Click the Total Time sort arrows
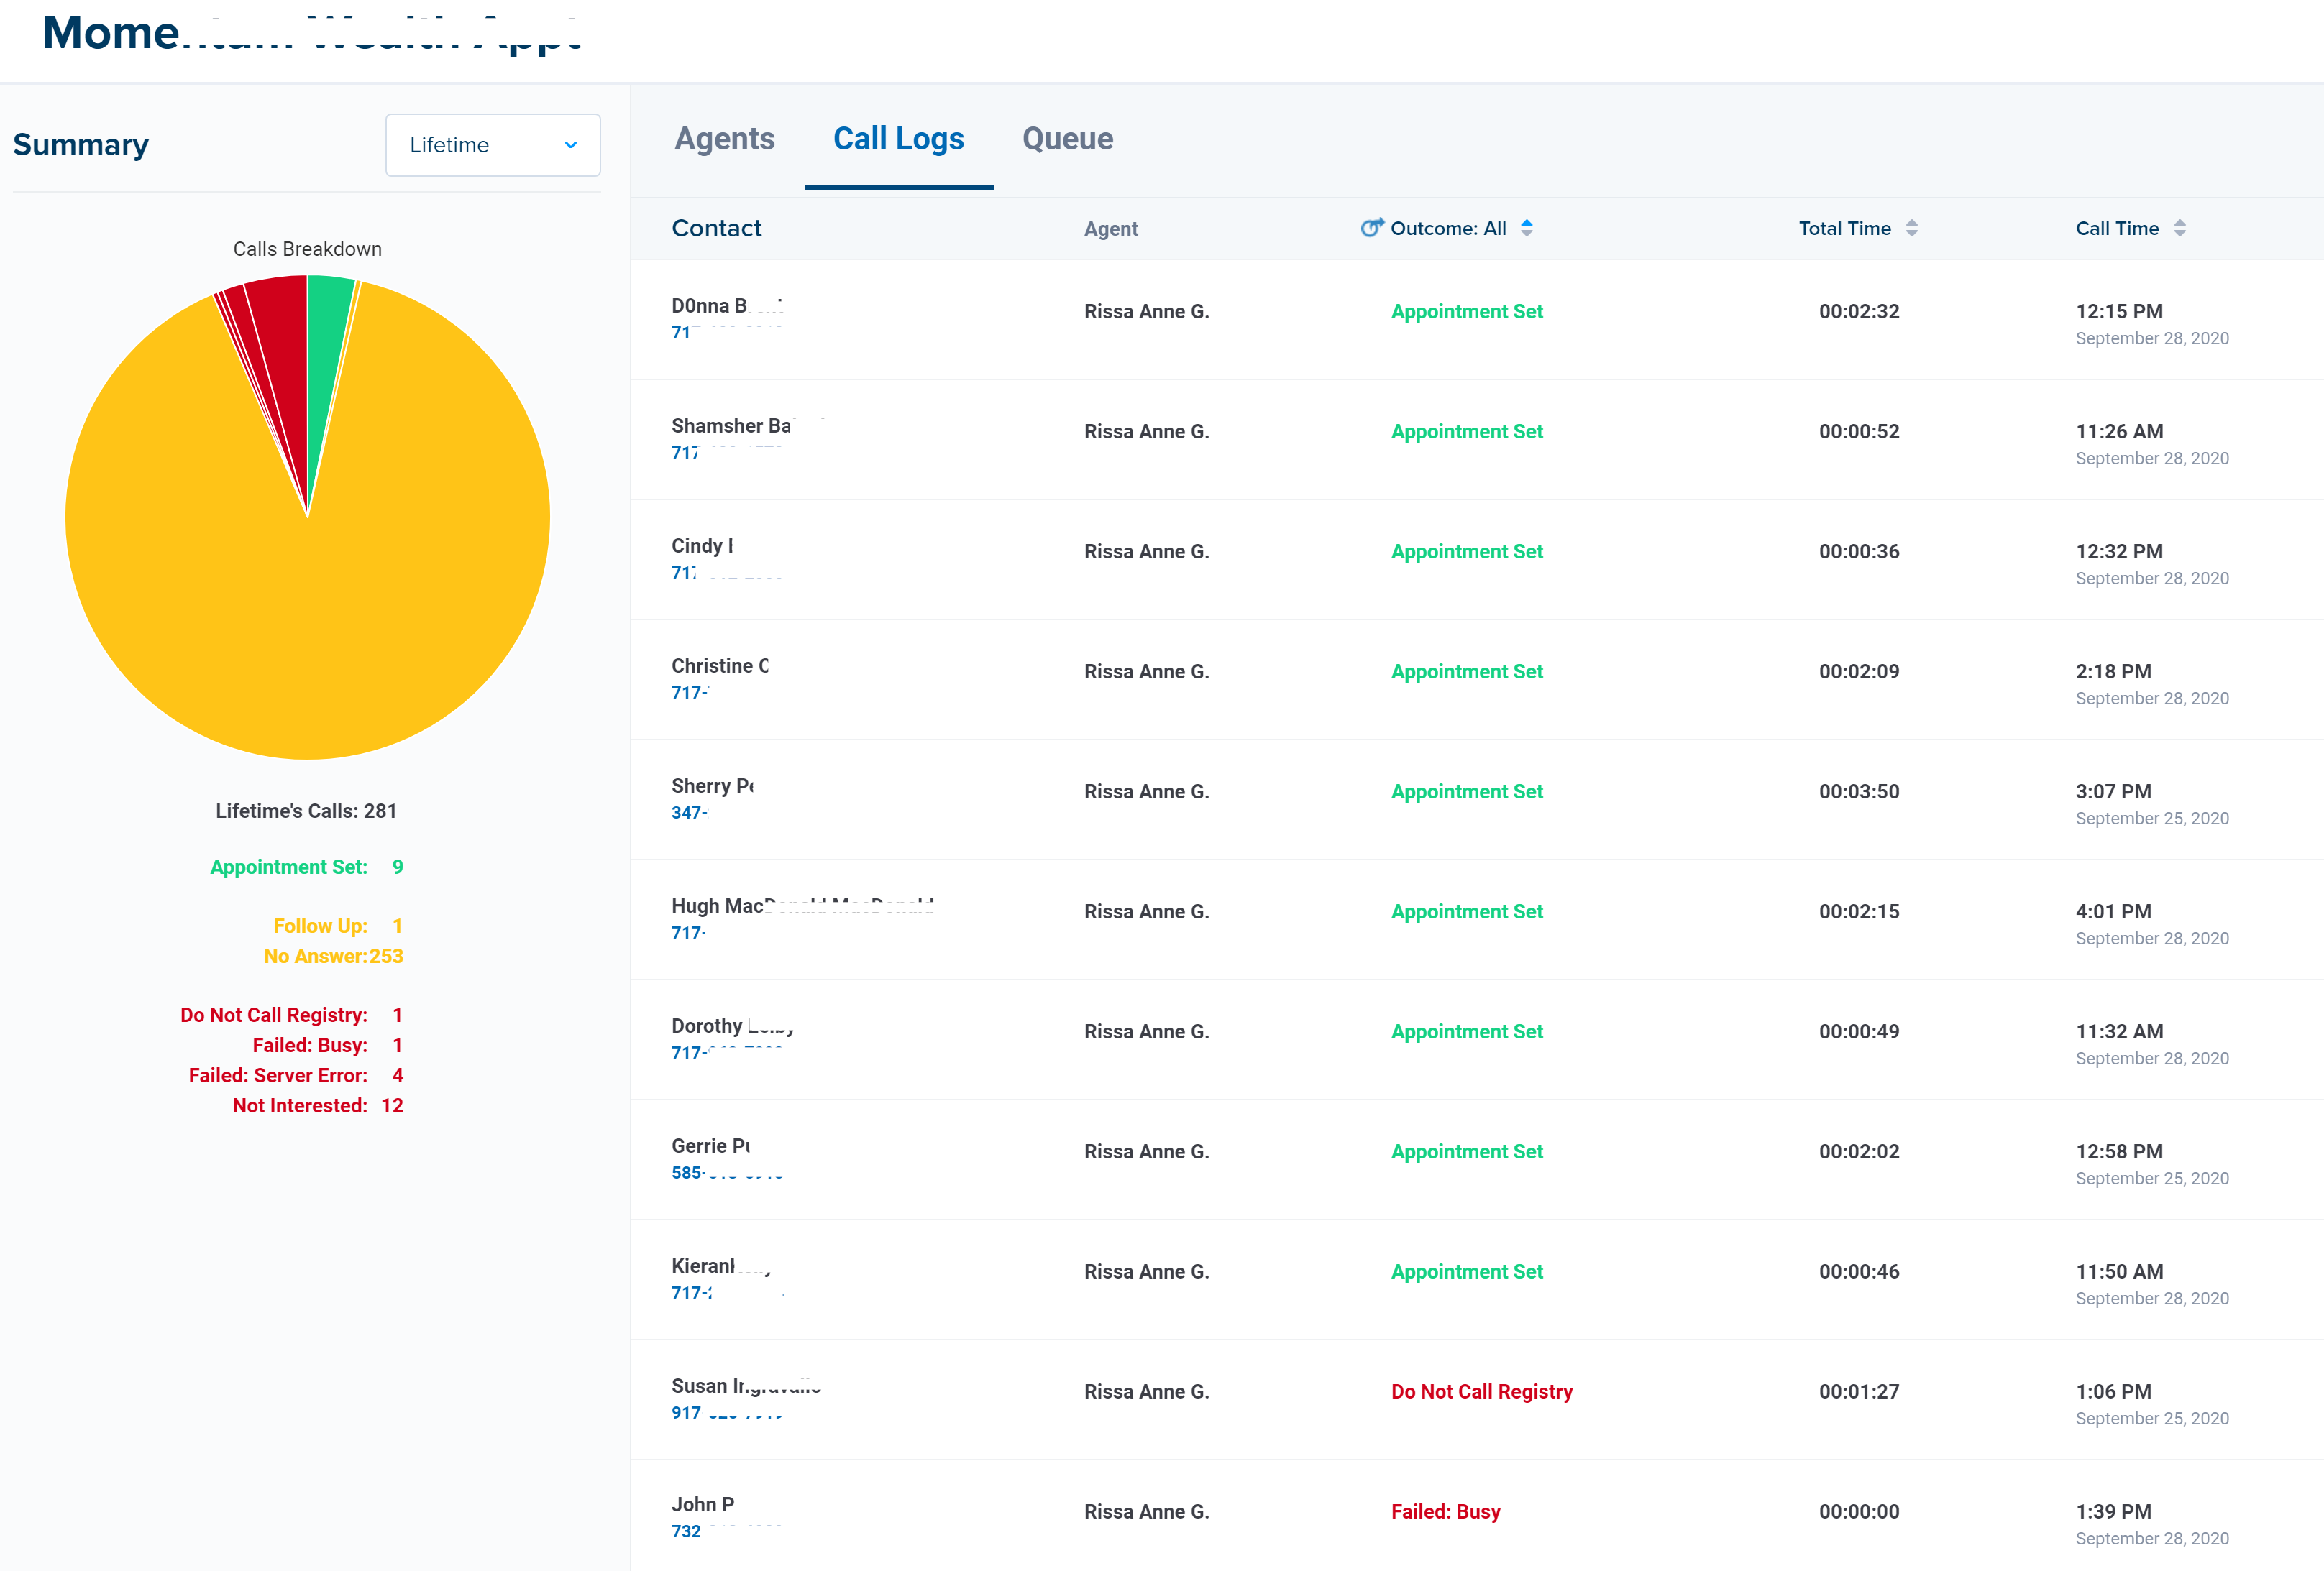The height and width of the screenshot is (1571, 2324). (x=1911, y=228)
